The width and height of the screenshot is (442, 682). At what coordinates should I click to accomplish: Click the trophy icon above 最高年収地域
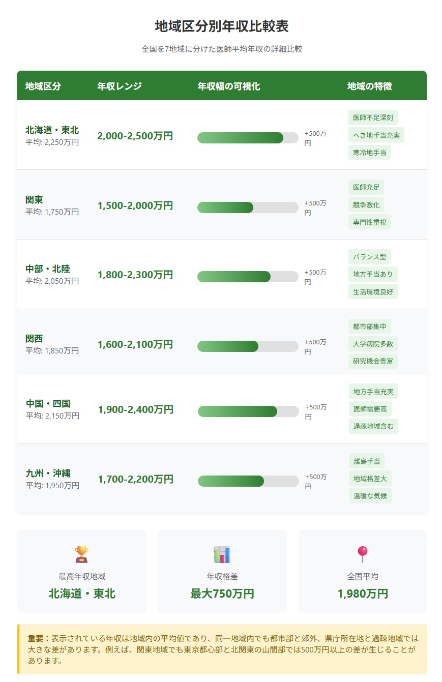coord(81,554)
